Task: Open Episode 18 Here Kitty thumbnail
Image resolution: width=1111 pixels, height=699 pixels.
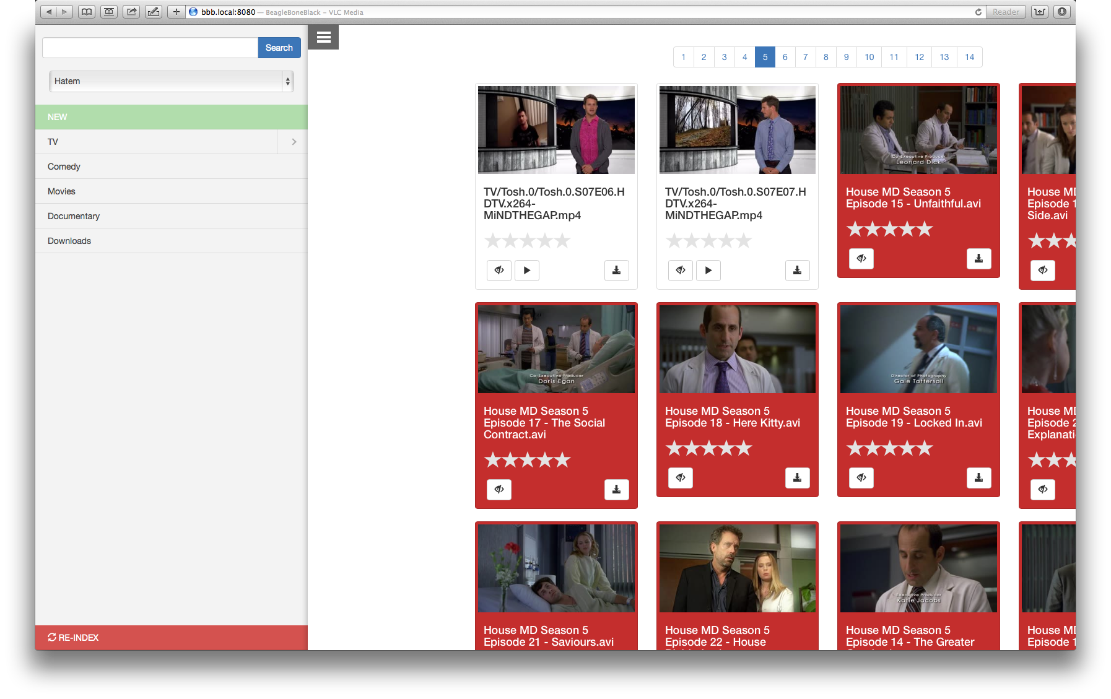Action: pos(738,349)
